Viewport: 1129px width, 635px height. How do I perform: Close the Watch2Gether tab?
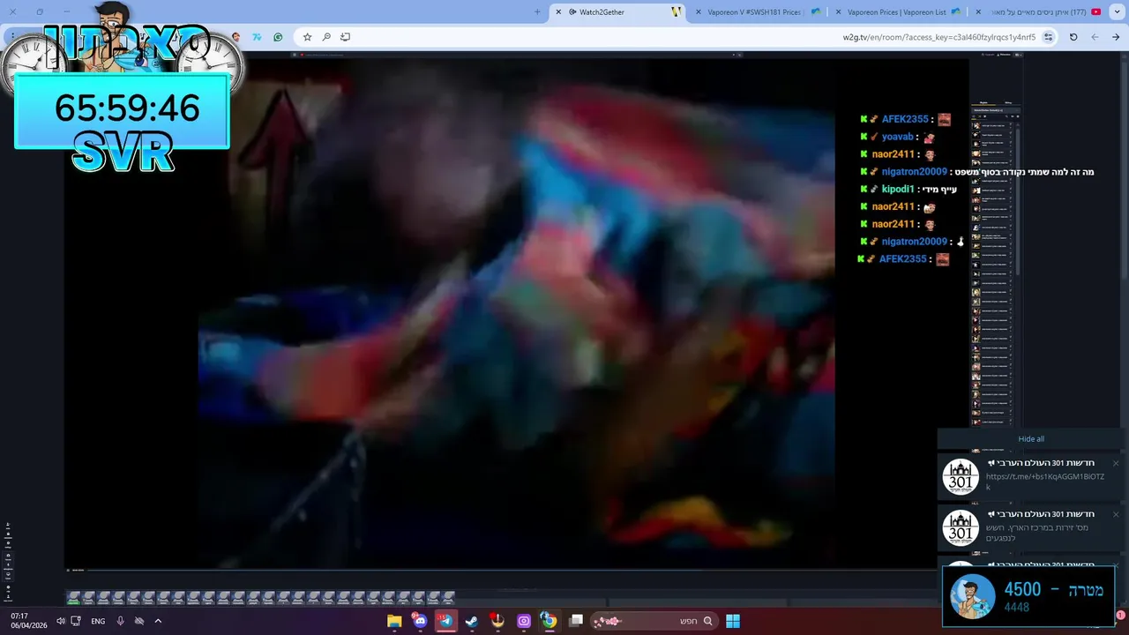[558, 12]
